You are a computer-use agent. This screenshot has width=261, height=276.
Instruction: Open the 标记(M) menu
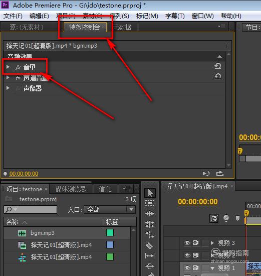pyautogui.click(x=147, y=16)
